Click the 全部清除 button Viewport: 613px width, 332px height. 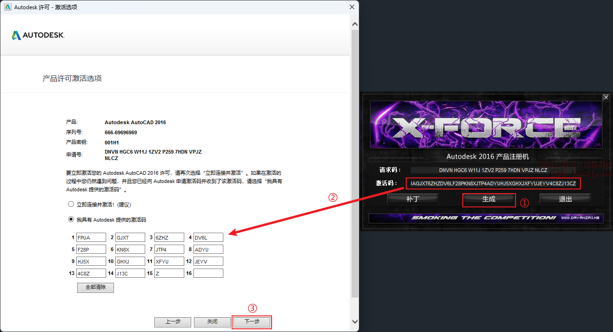pyautogui.click(x=96, y=287)
